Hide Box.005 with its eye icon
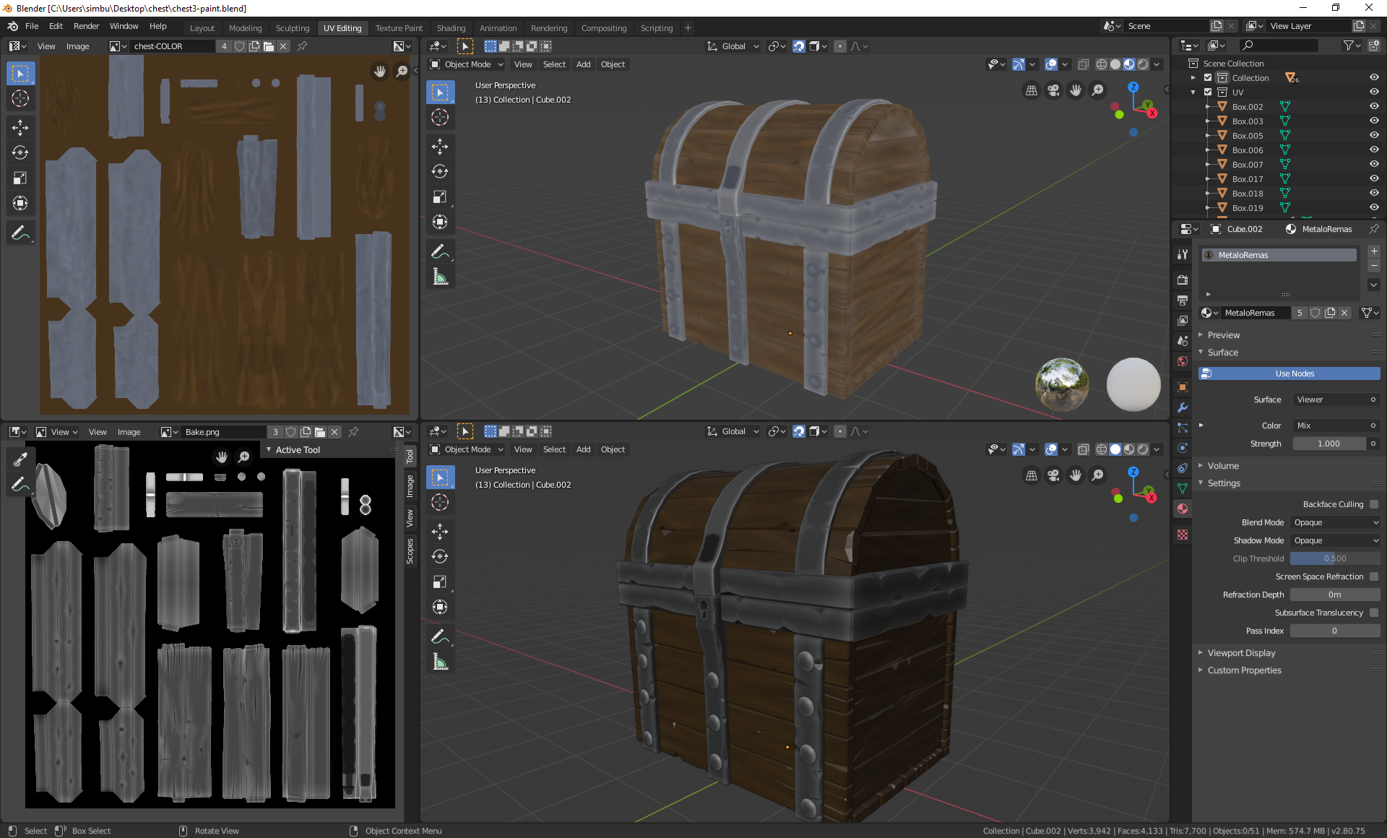Viewport: 1387px width, 838px height. [1374, 135]
